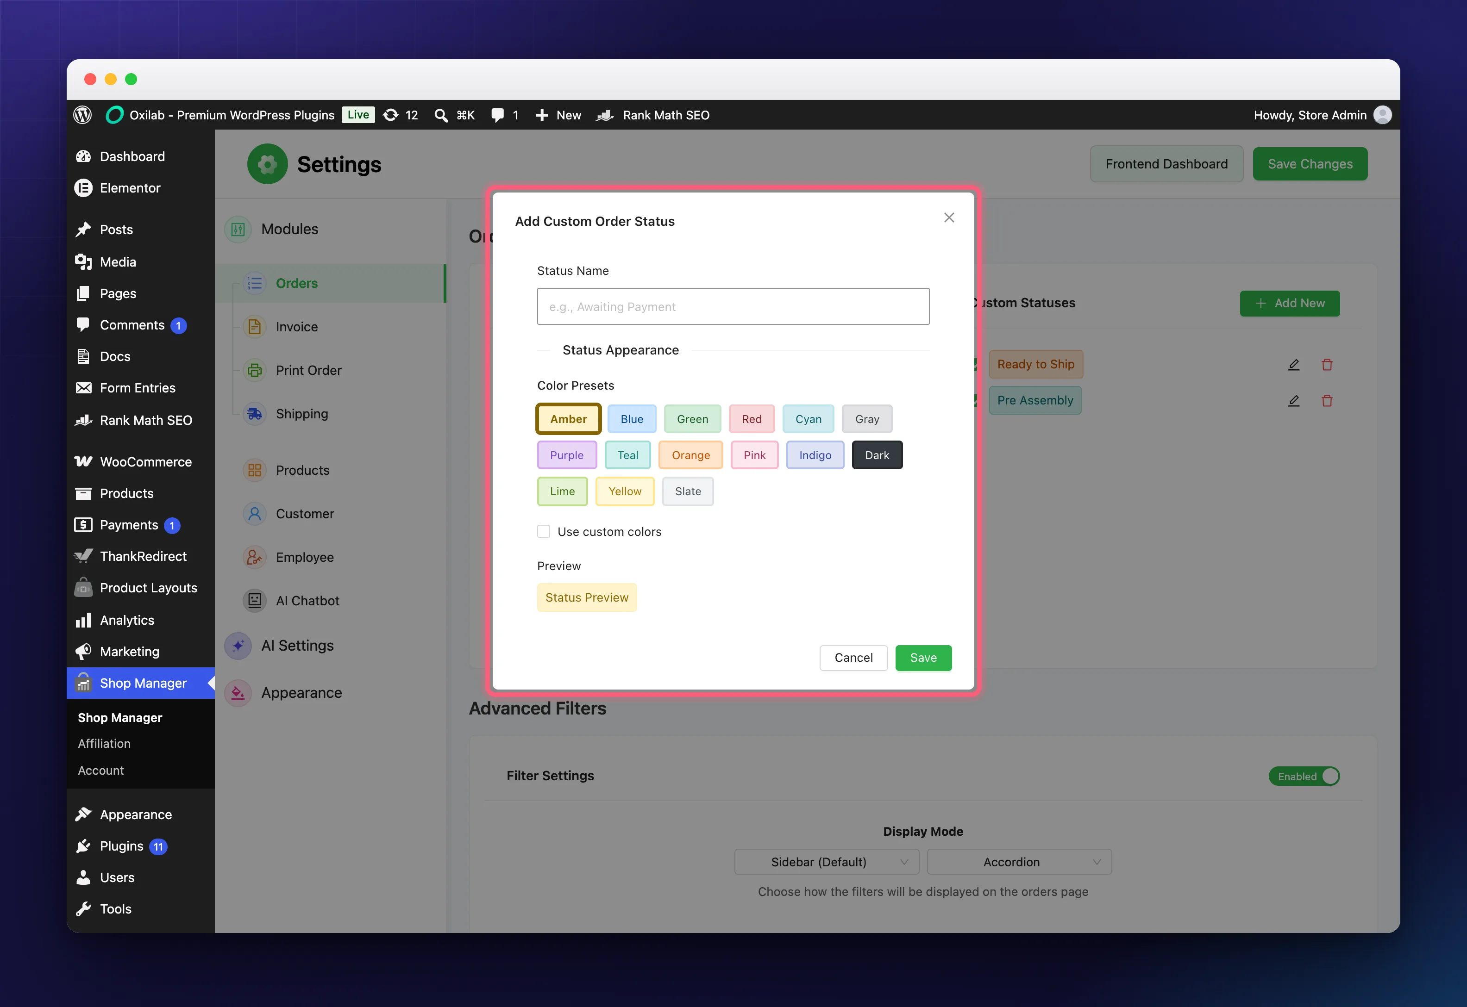This screenshot has height=1007, width=1467.
Task: Open the Sidebar (Default) dropdown
Action: pyautogui.click(x=826, y=862)
